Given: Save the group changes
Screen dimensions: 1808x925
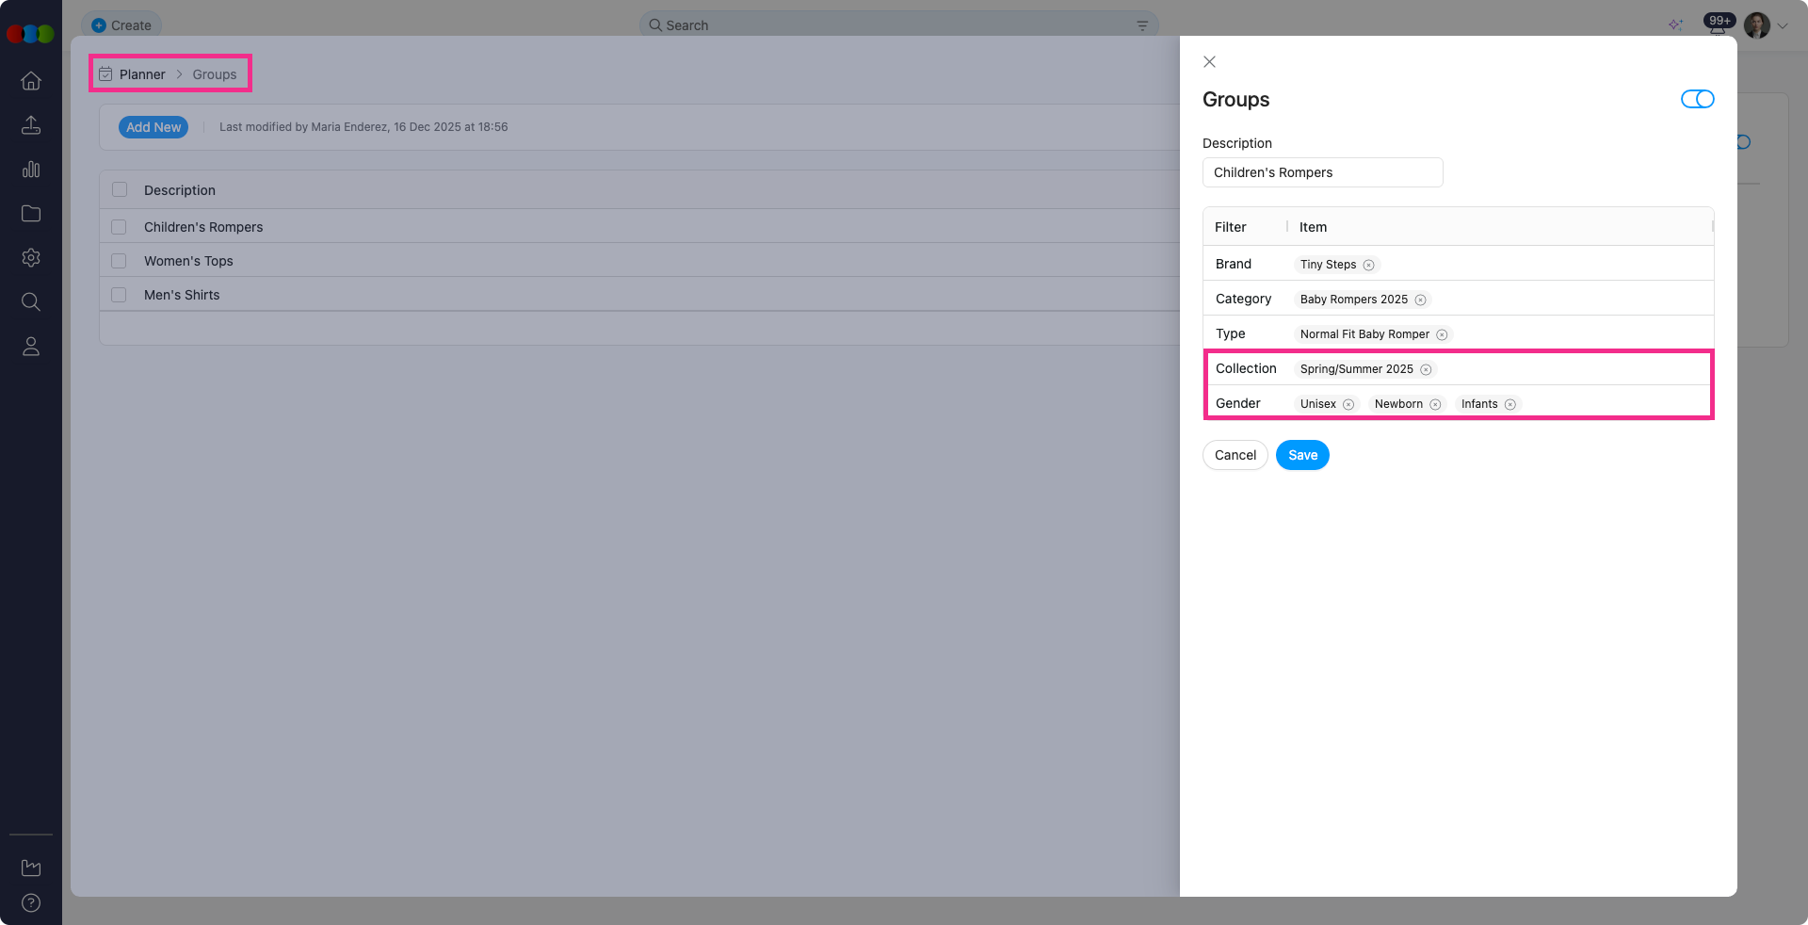Looking at the screenshot, I should point(1302,455).
